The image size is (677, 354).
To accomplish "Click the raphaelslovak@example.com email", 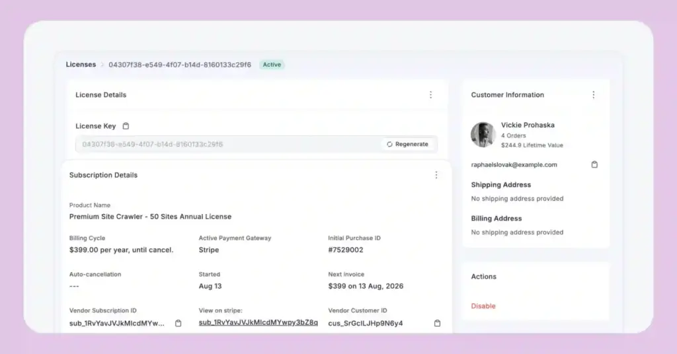I will 514,164.
